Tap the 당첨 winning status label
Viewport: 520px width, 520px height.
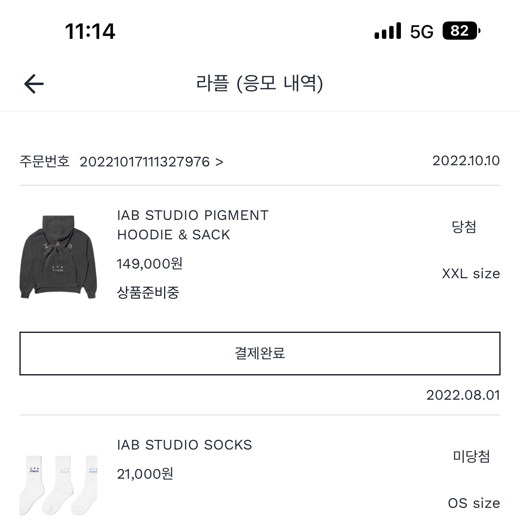pyautogui.click(x=464, y=226)
